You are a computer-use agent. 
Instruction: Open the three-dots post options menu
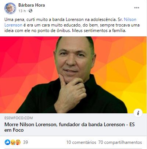(137, 8)
